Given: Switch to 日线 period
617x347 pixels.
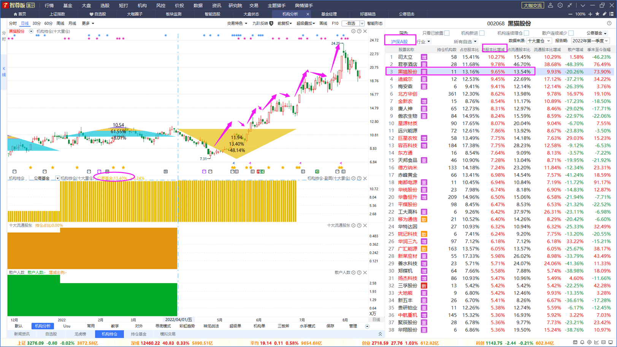Looking at the screenshot, I should pyautogui.click(x=25, y=24).
